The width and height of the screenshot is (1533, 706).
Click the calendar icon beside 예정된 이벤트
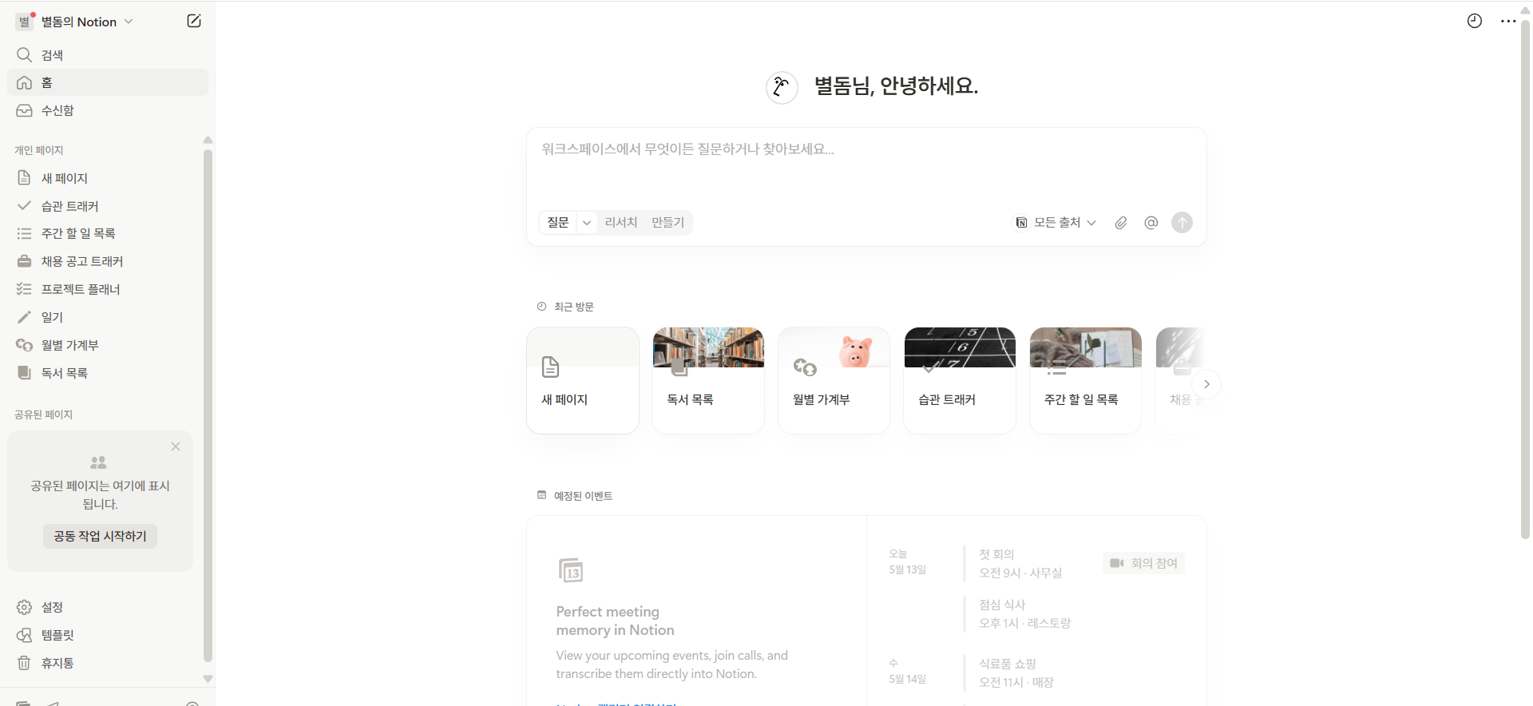(541, 495)
